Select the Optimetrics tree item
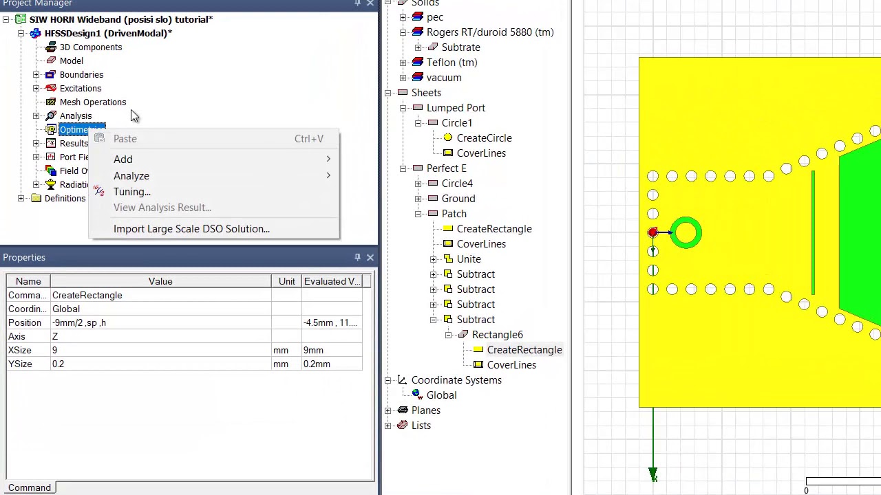Screen dimensions: 881x495 coord(82,129)
